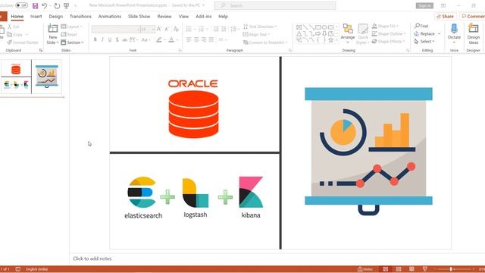Click the font color button
Image resolution: width=485 pixels, height=273 pixels.
tap(171, 39)
